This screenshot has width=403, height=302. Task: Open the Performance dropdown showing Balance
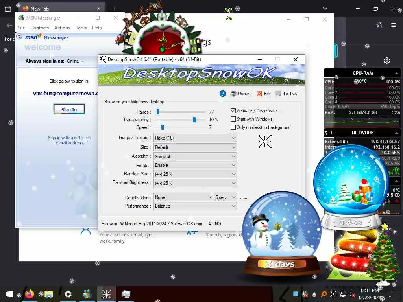click(x=195, y=206)
